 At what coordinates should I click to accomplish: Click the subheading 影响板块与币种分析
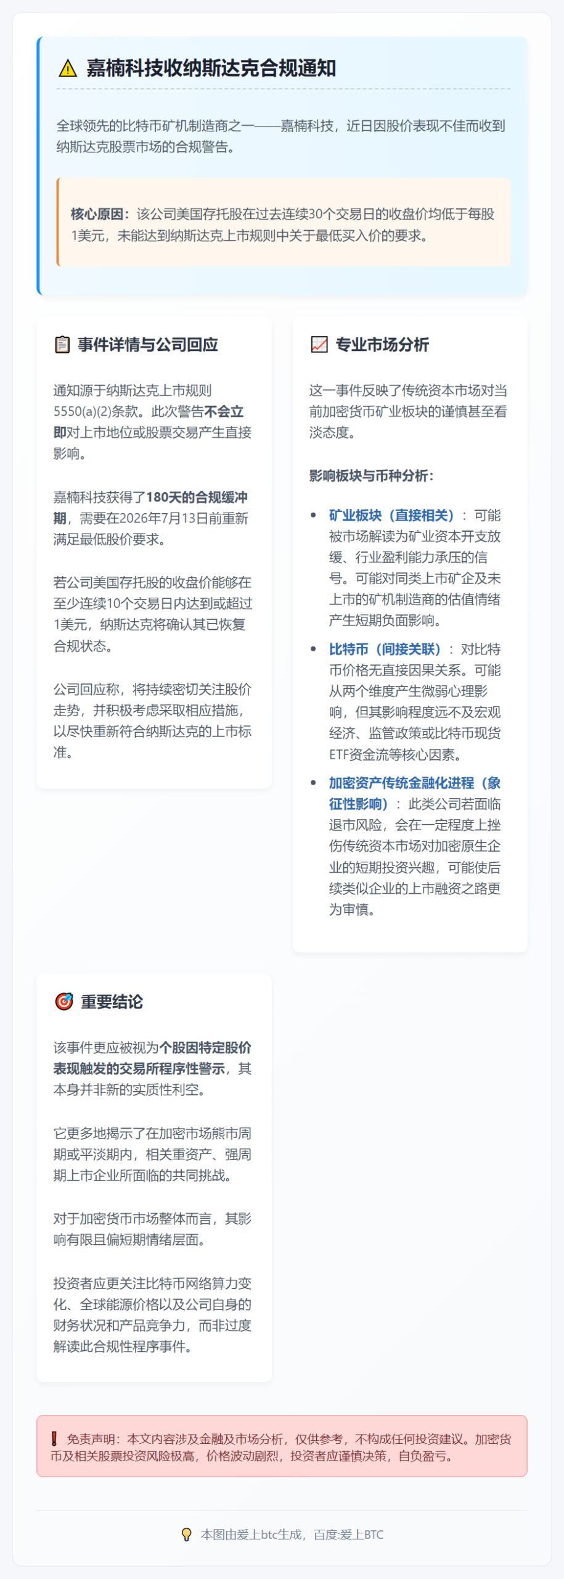371,476
